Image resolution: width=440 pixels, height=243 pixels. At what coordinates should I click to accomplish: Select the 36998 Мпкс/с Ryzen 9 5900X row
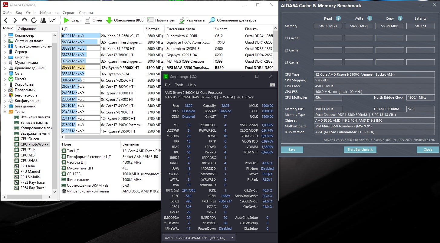[167, 67]
